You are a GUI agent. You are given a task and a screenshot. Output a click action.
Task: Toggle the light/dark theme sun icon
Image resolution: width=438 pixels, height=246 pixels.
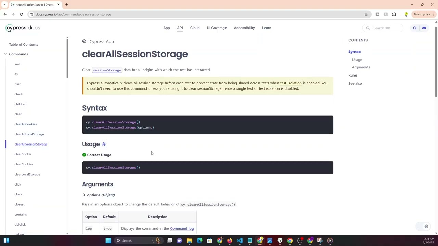click(426, 227)
